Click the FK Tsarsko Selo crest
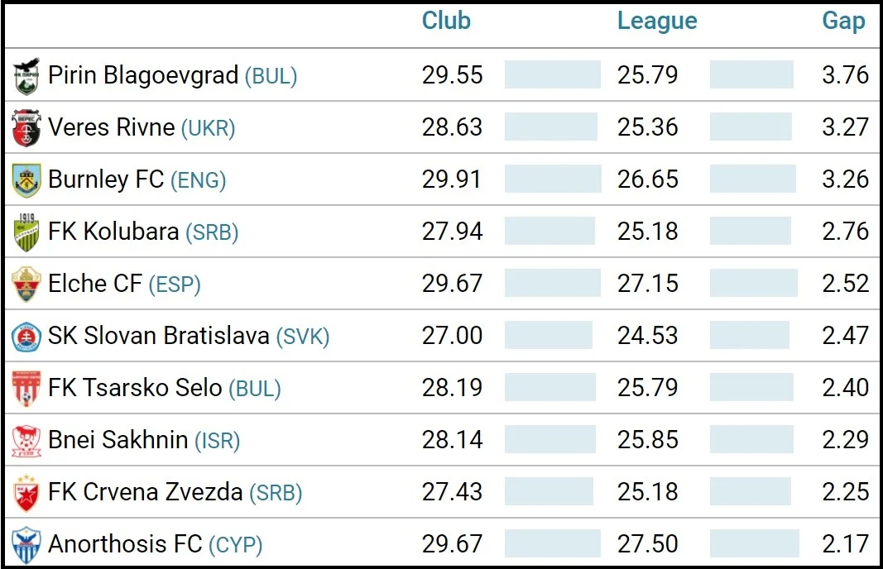The image size is (883, 569). (x=26, y=389)
